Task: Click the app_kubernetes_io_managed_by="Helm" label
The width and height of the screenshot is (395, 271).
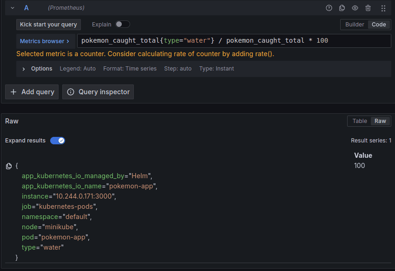Action: click(87, 176)
